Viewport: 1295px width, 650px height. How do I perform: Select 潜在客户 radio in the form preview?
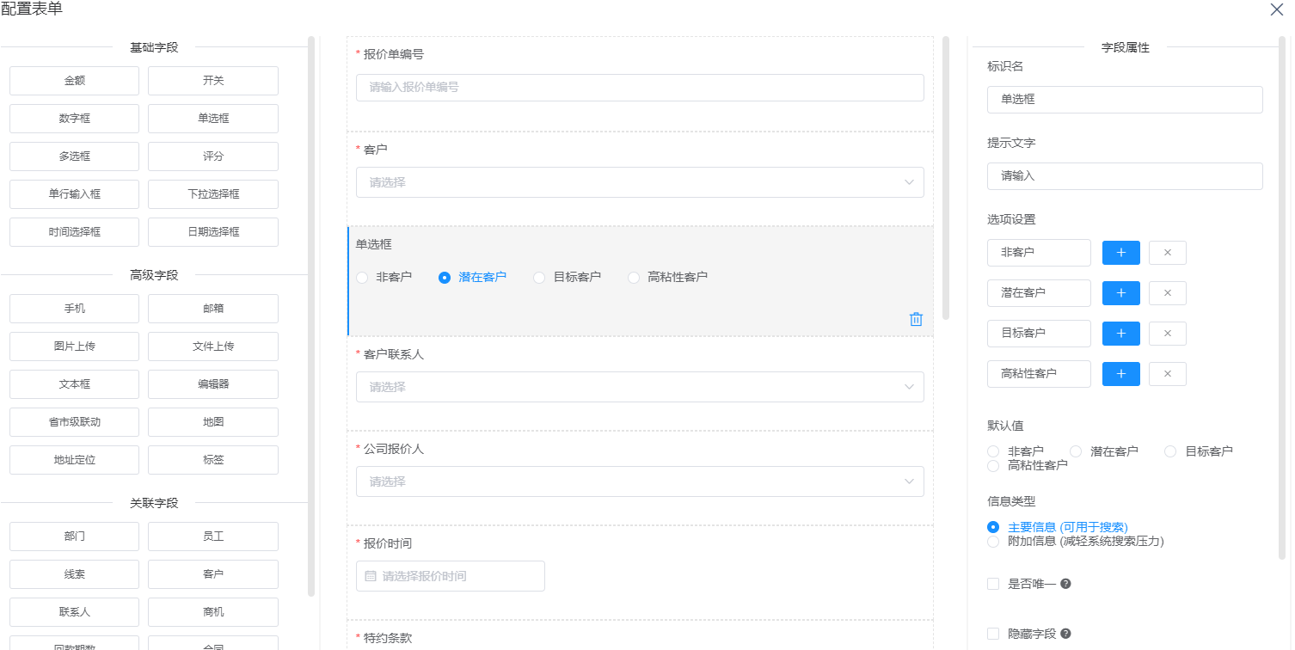(445, 278)
